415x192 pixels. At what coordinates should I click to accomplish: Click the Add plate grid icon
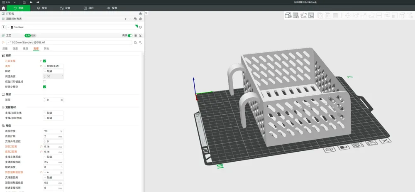click(296, 16)
